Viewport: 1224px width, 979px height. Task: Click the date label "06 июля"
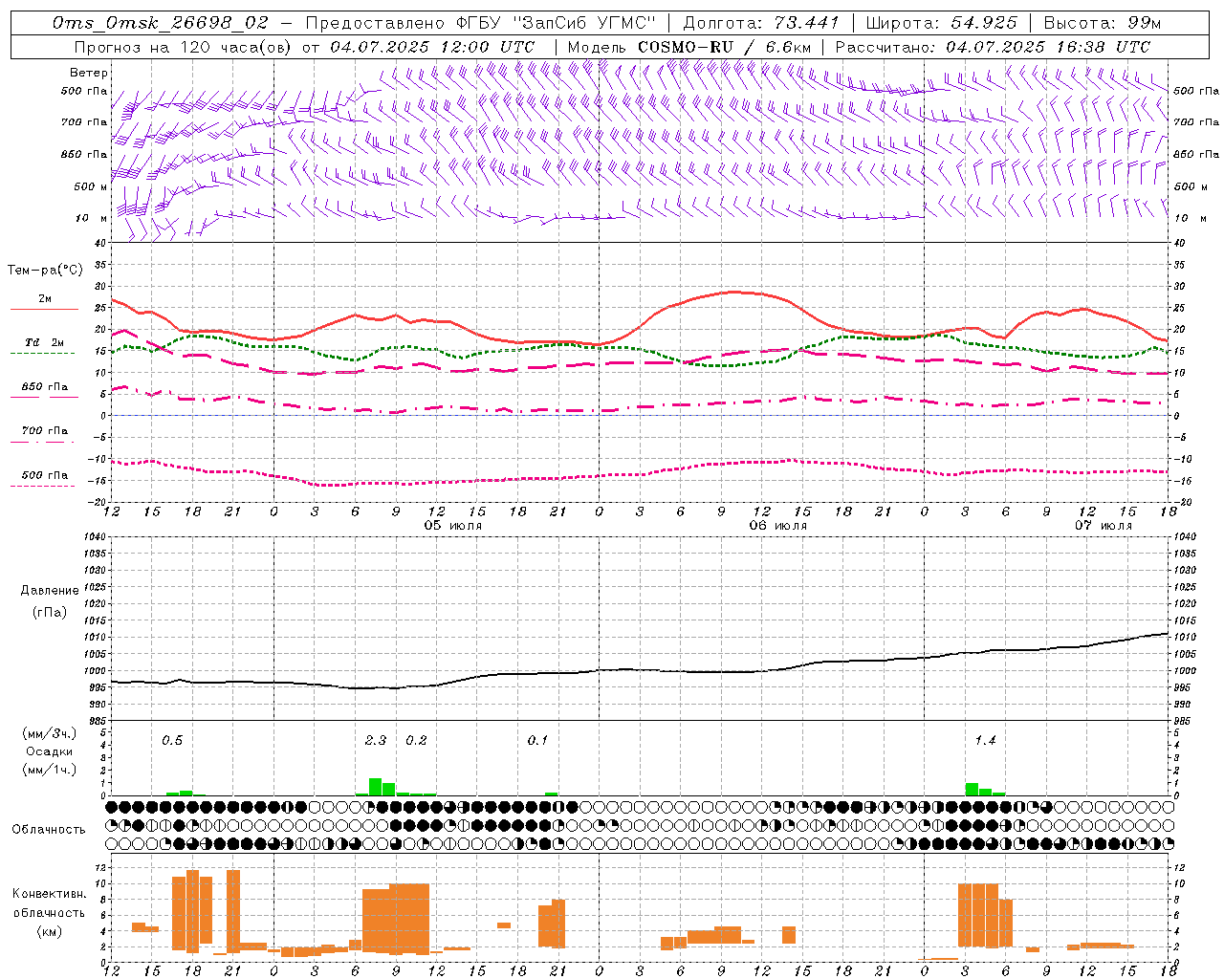tap(778, 526)
